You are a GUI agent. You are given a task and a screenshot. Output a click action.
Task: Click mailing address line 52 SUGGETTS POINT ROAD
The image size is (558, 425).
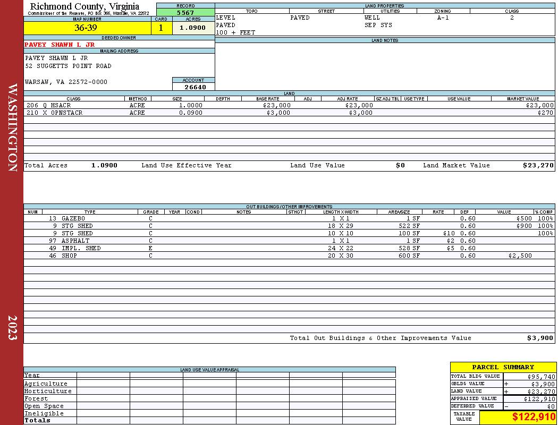click(68, 66)
